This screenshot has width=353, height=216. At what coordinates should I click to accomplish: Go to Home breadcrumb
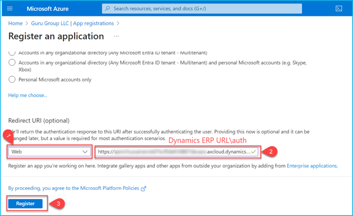tap(15, 23)
